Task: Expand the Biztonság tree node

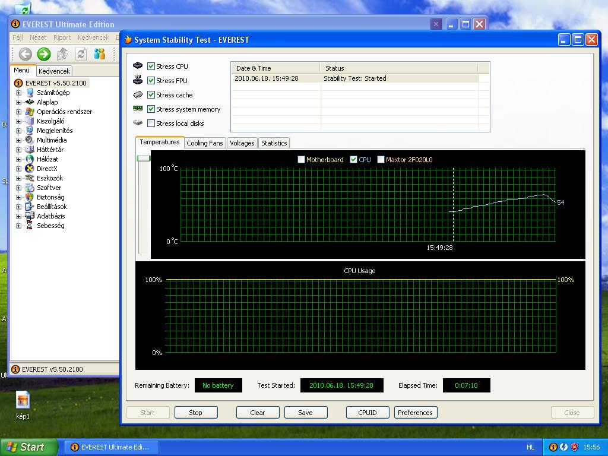Action: click(18, 197)
